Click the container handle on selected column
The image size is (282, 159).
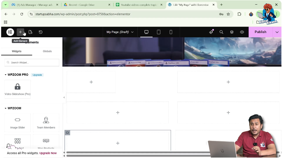(x=67, y=133)
